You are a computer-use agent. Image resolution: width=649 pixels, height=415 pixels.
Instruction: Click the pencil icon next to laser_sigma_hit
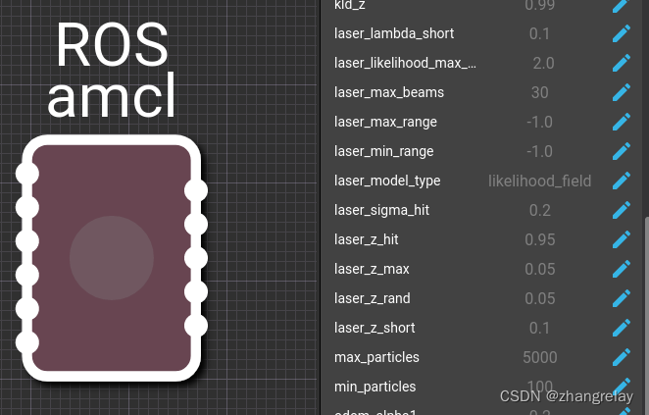click(x=622, y=210)
